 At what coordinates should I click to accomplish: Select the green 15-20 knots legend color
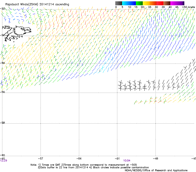click(x=139, y=3)
